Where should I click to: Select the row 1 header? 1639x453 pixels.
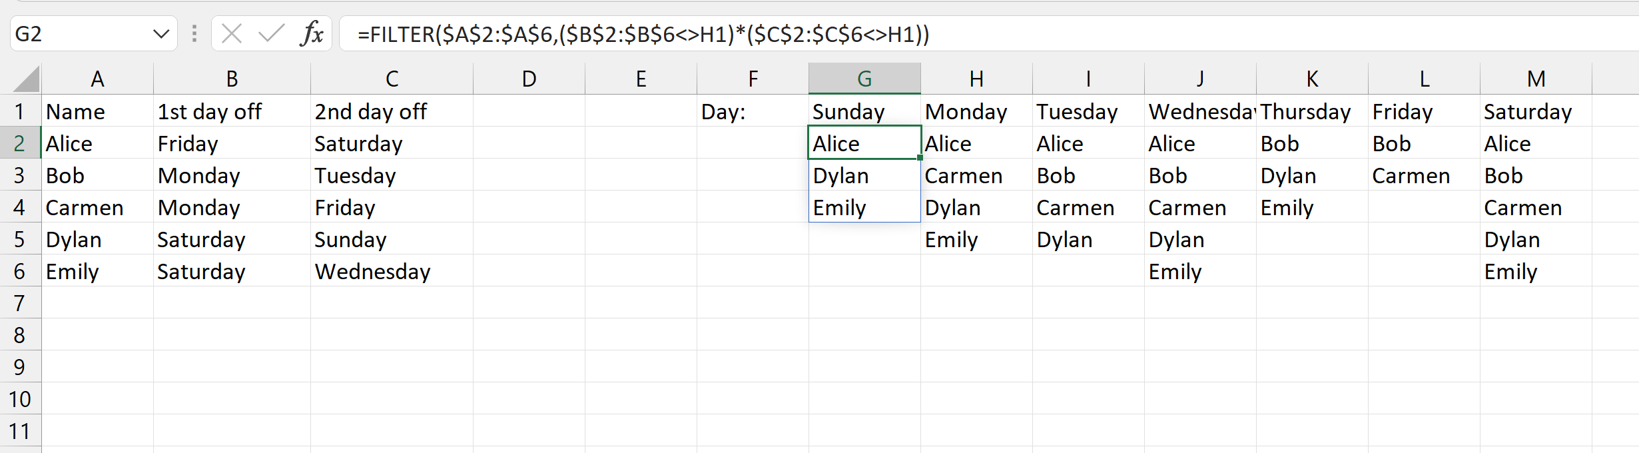[x=19, y=111]
